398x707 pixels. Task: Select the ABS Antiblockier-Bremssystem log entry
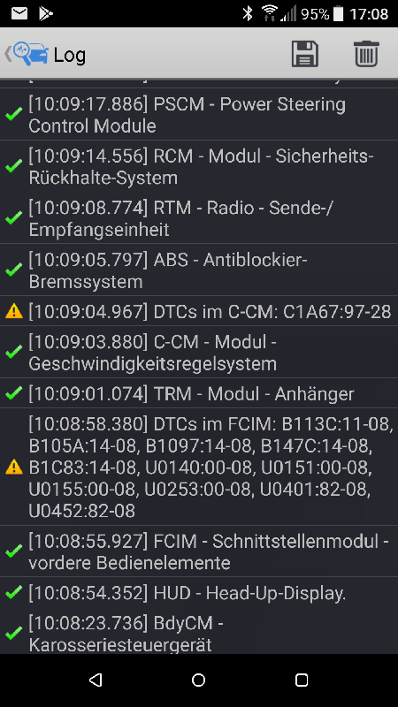tap(199, 270)
